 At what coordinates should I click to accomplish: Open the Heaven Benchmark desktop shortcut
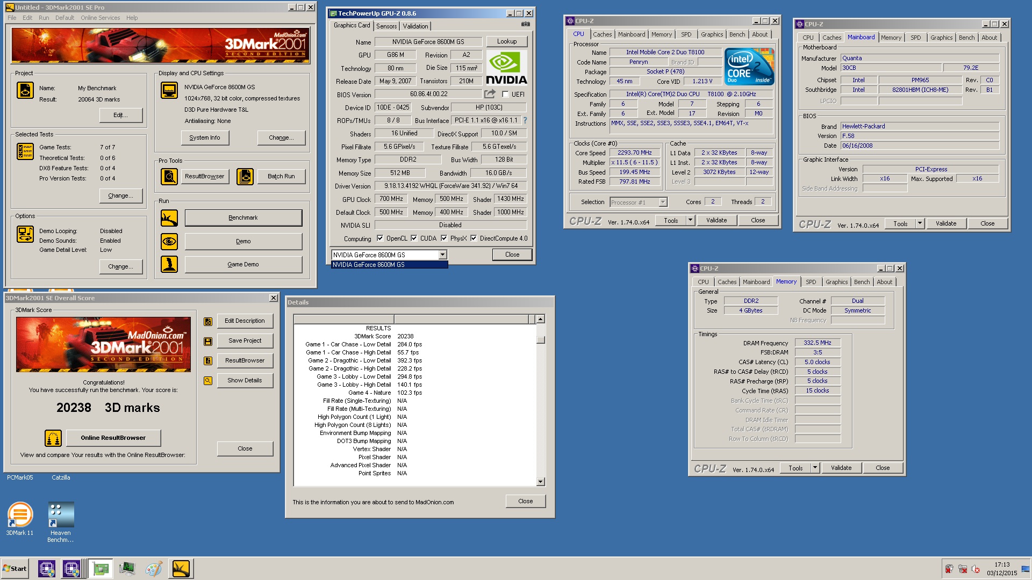[x=61, y=522]
